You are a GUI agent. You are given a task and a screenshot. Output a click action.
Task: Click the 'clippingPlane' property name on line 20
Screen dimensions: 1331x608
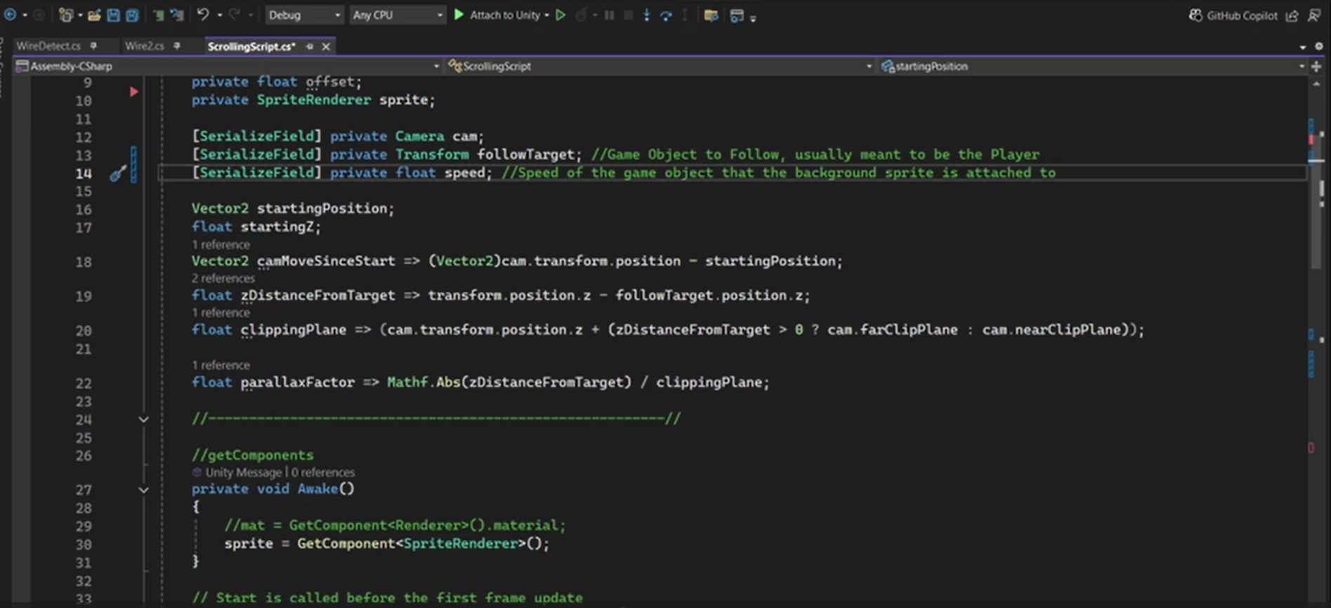294,330
